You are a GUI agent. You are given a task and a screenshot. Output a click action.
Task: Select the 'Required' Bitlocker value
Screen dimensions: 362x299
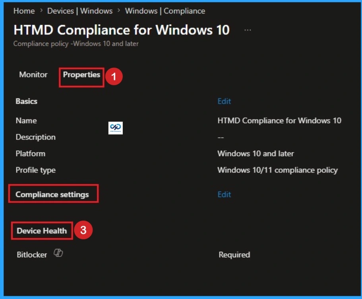click(234, 255)
